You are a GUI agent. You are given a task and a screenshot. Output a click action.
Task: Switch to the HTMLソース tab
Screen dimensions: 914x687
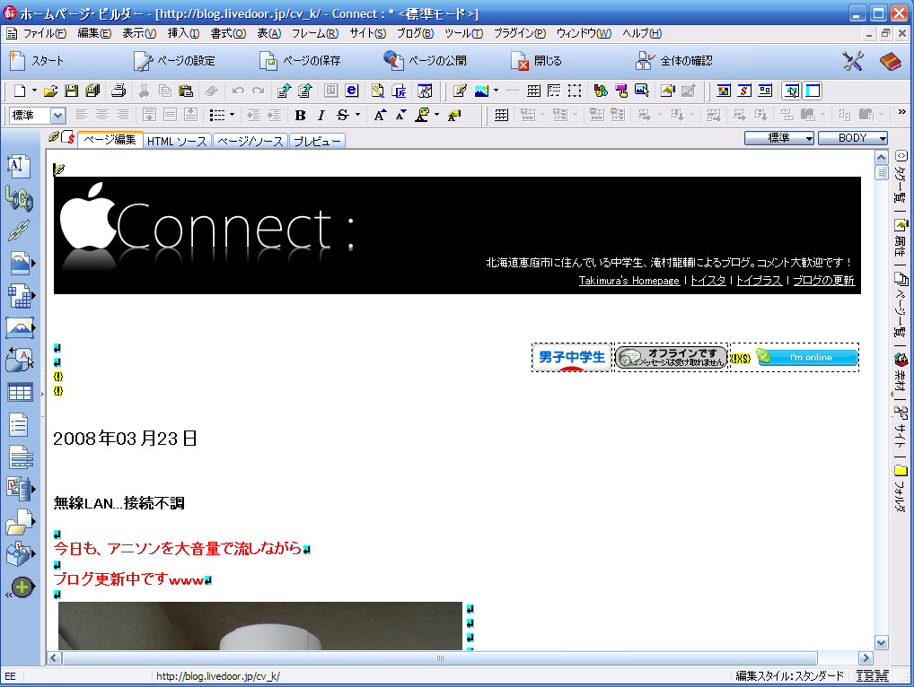(177, 141)
